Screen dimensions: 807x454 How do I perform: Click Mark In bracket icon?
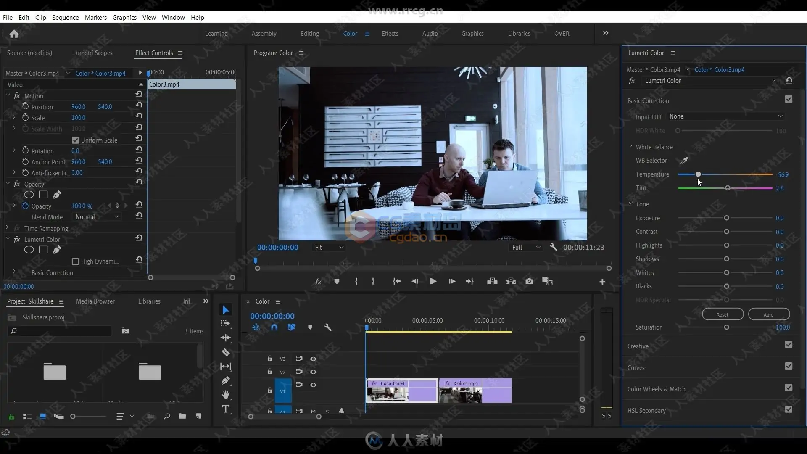356,282
